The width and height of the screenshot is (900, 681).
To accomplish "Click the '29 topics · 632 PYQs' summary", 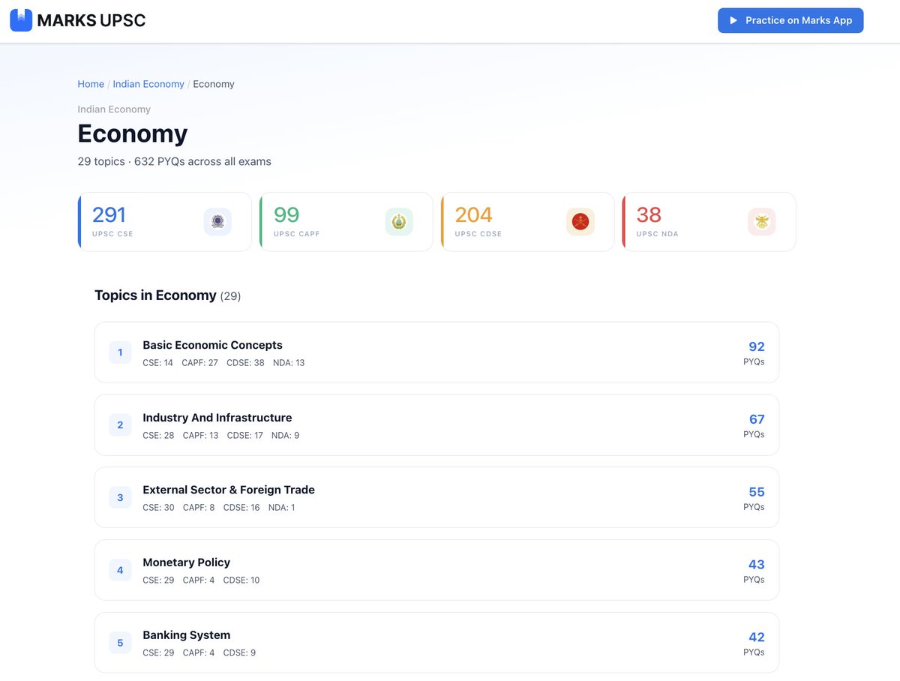I will (x=175, y=161).
